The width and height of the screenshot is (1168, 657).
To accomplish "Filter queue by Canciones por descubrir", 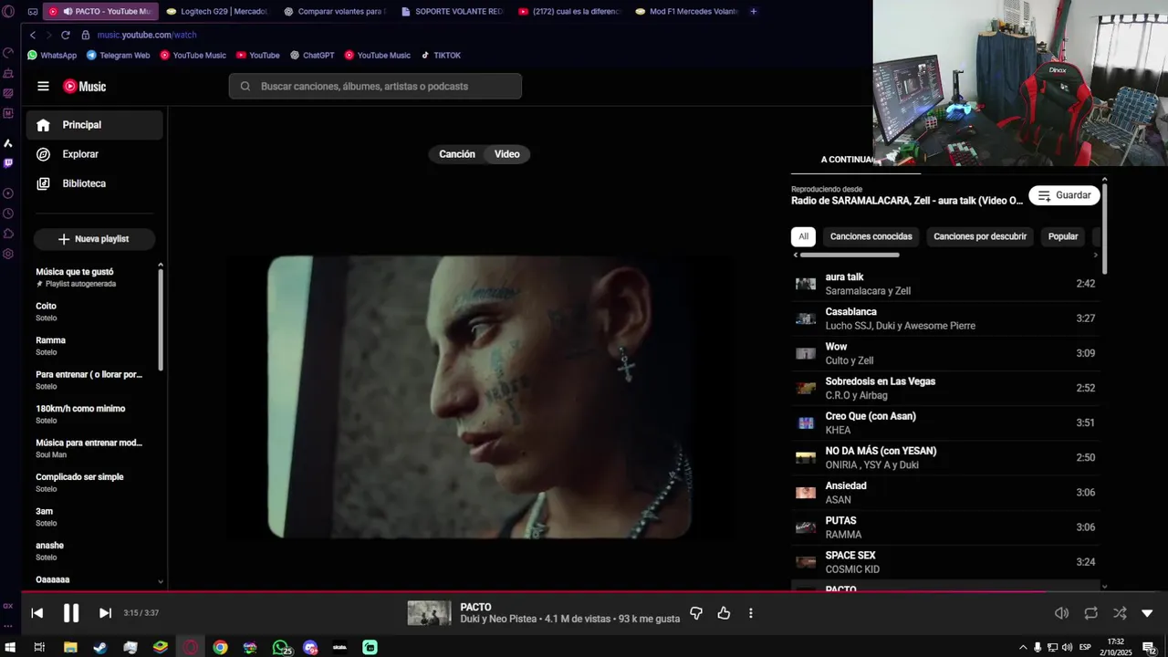I will (x=980, y=236).
